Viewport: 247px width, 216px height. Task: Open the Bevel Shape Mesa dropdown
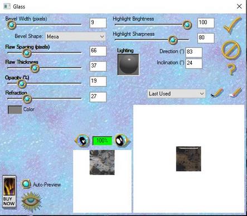click(75, 36)
